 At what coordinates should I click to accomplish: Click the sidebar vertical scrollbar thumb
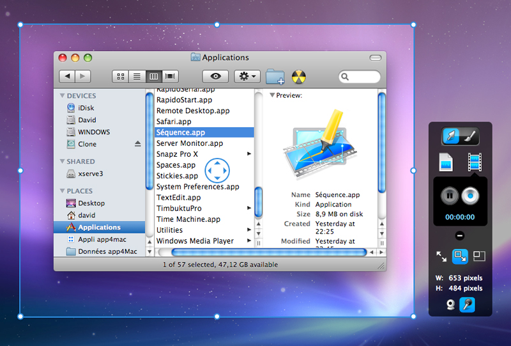click(149, 141)
